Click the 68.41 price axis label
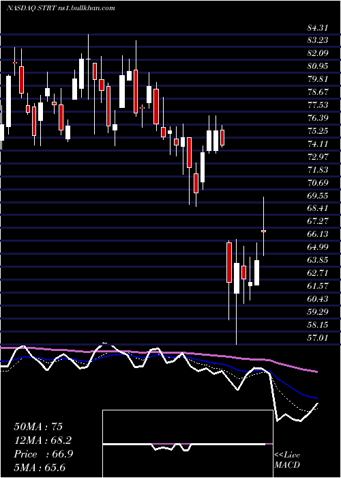The image size is (341, 478). coord(318,208)
